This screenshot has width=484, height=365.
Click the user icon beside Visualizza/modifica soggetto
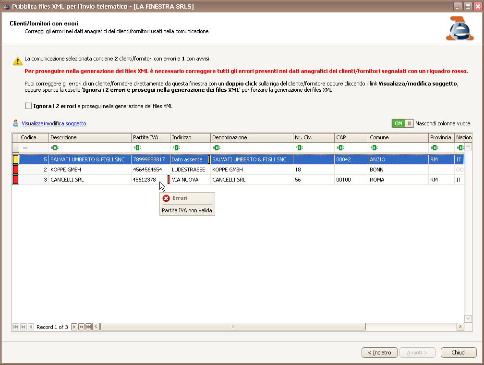coord(16,123)
